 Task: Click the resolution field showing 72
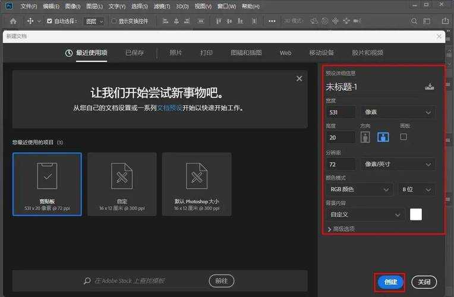point(340,164)
